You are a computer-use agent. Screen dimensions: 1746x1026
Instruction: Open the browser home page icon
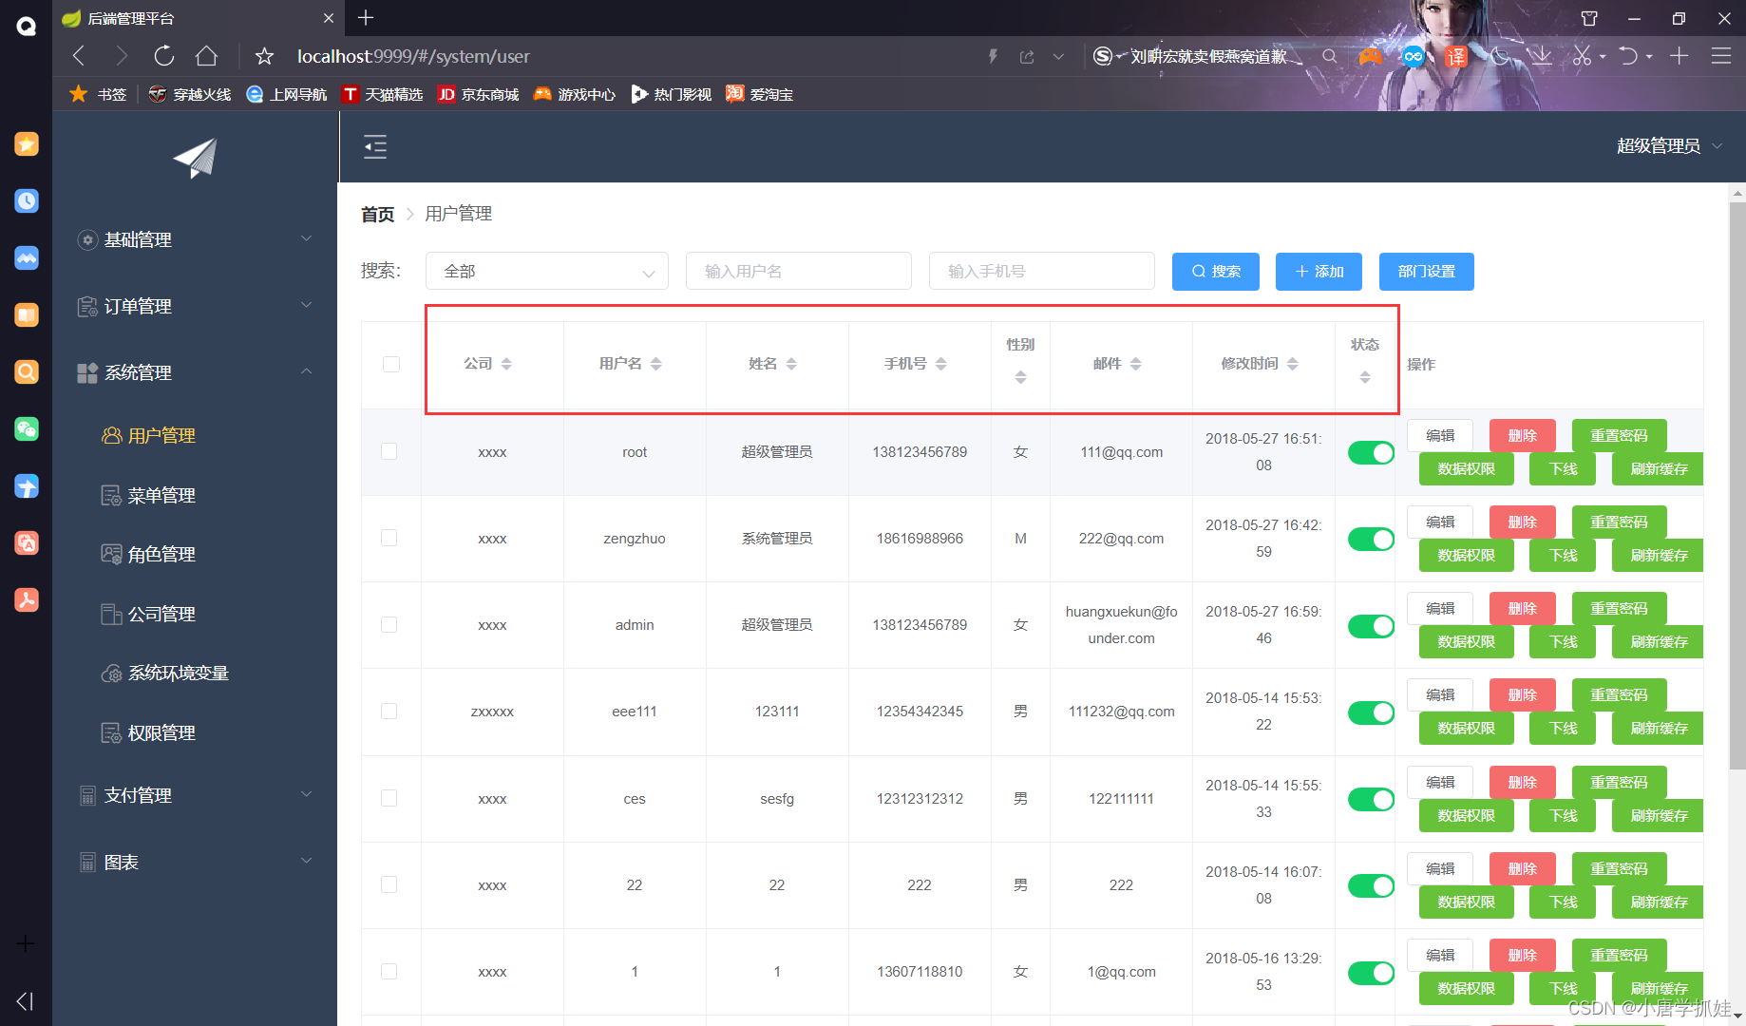(206, 56)
